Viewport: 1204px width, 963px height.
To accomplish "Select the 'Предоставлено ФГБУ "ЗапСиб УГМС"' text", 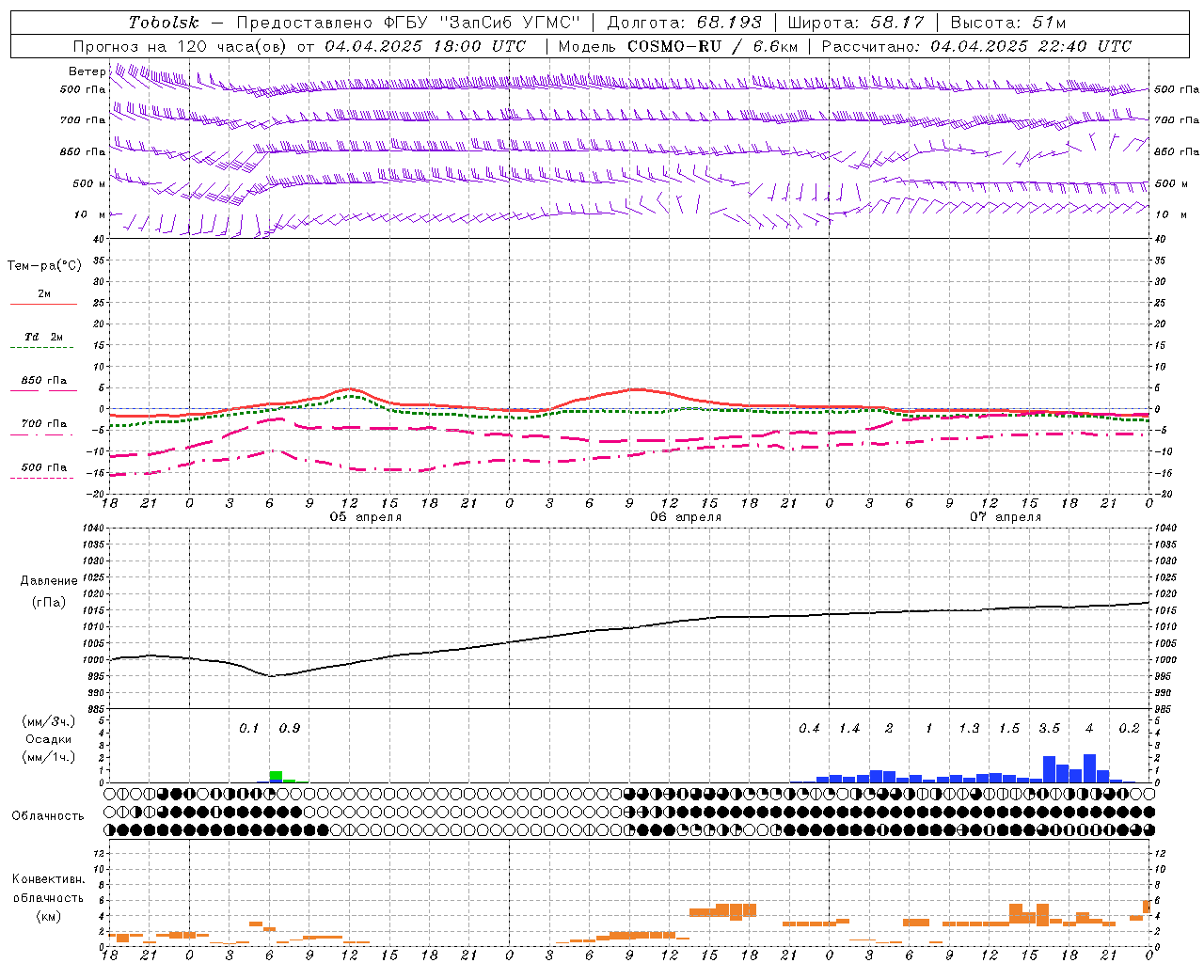I will [x=408, y=23].
